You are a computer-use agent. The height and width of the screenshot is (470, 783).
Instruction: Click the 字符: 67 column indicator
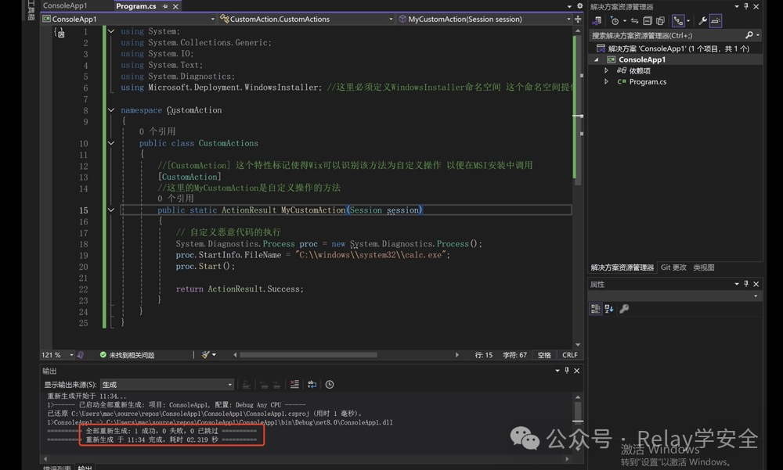[x=515, y=355]
